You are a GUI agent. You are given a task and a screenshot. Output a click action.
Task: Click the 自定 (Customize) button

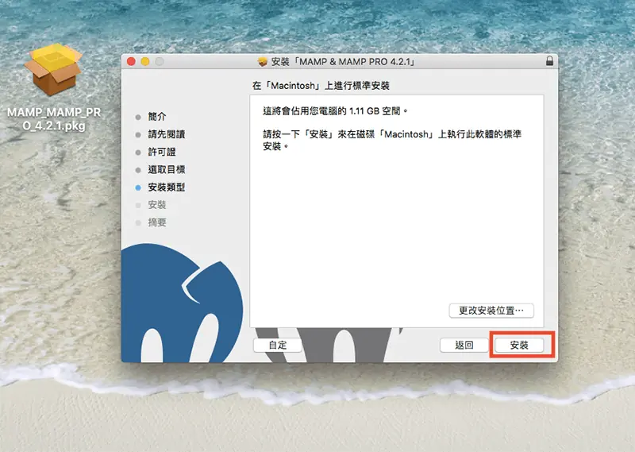click(277, 345)
